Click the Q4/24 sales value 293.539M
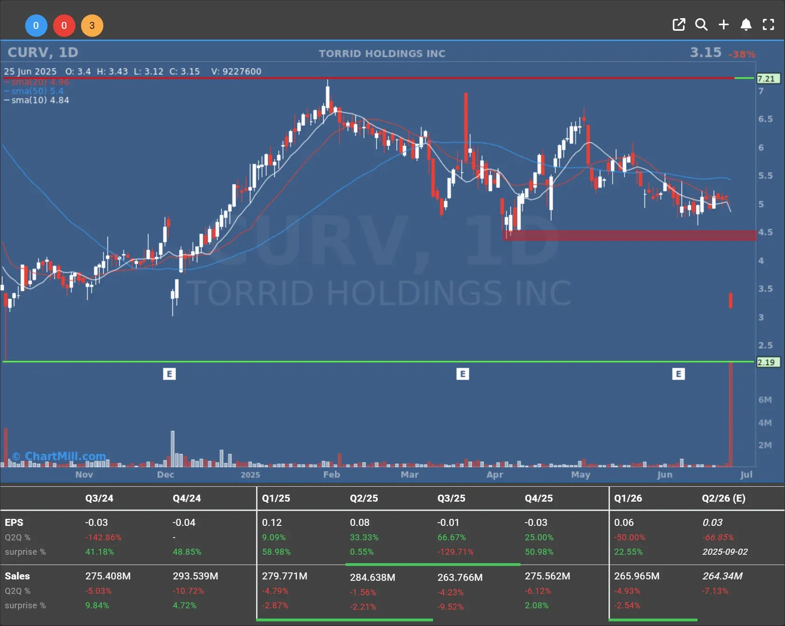This screenshot has width=785, height=626. pos(196,576)
